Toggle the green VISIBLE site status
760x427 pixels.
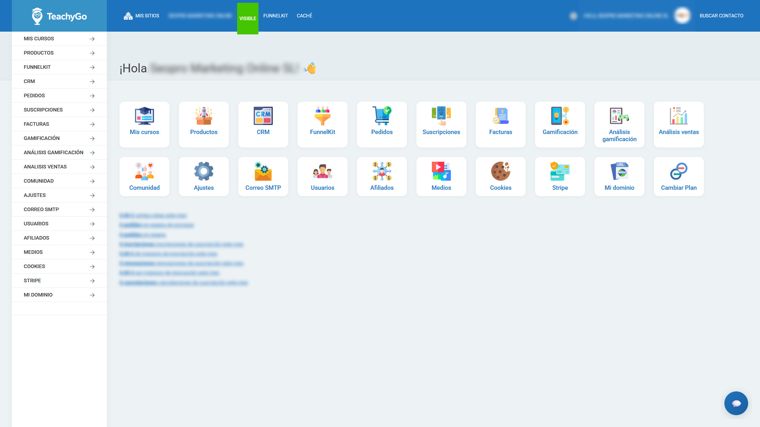[248, 19]
